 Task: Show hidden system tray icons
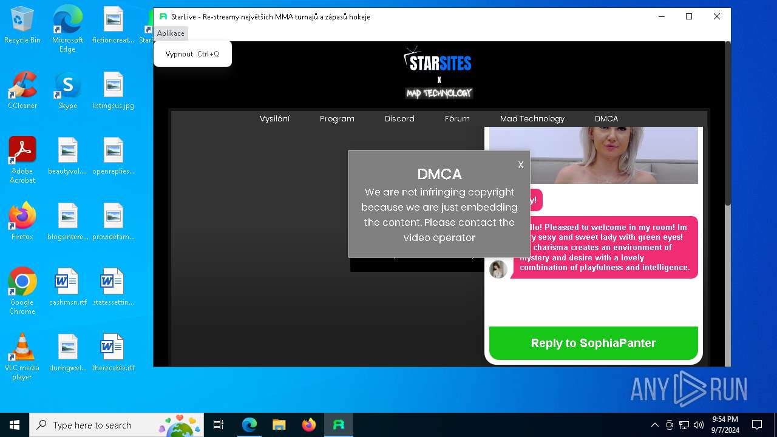(654, 425)
